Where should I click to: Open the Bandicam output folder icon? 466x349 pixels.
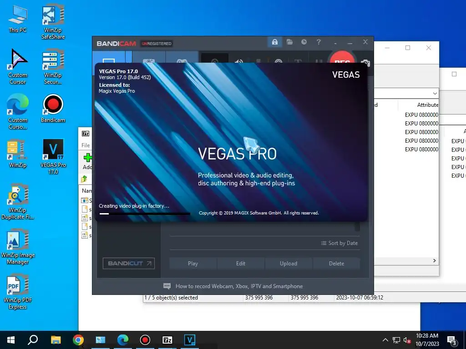[x=289, y=42]
